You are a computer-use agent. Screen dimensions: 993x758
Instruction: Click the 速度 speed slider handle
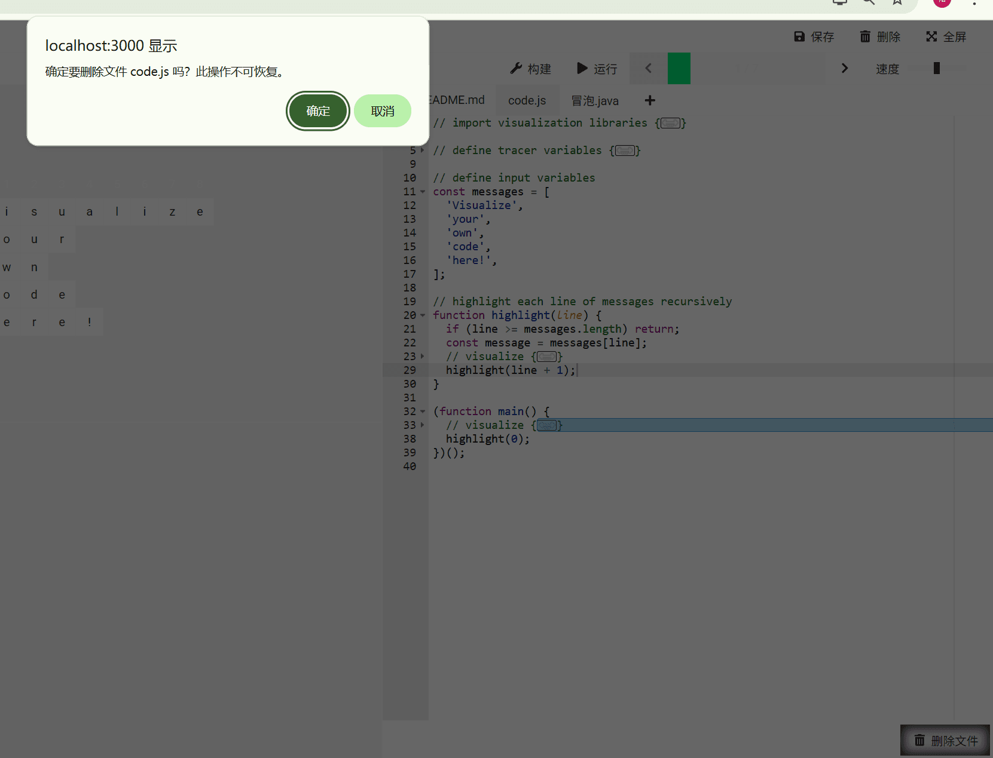click(937, 69)
